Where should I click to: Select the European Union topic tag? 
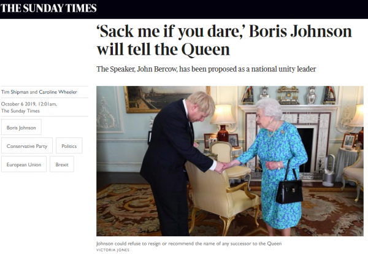click(x=24, y=164)
